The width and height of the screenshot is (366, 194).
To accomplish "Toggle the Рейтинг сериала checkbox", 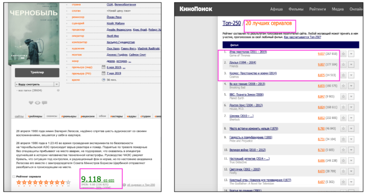I will click(13, 176).
